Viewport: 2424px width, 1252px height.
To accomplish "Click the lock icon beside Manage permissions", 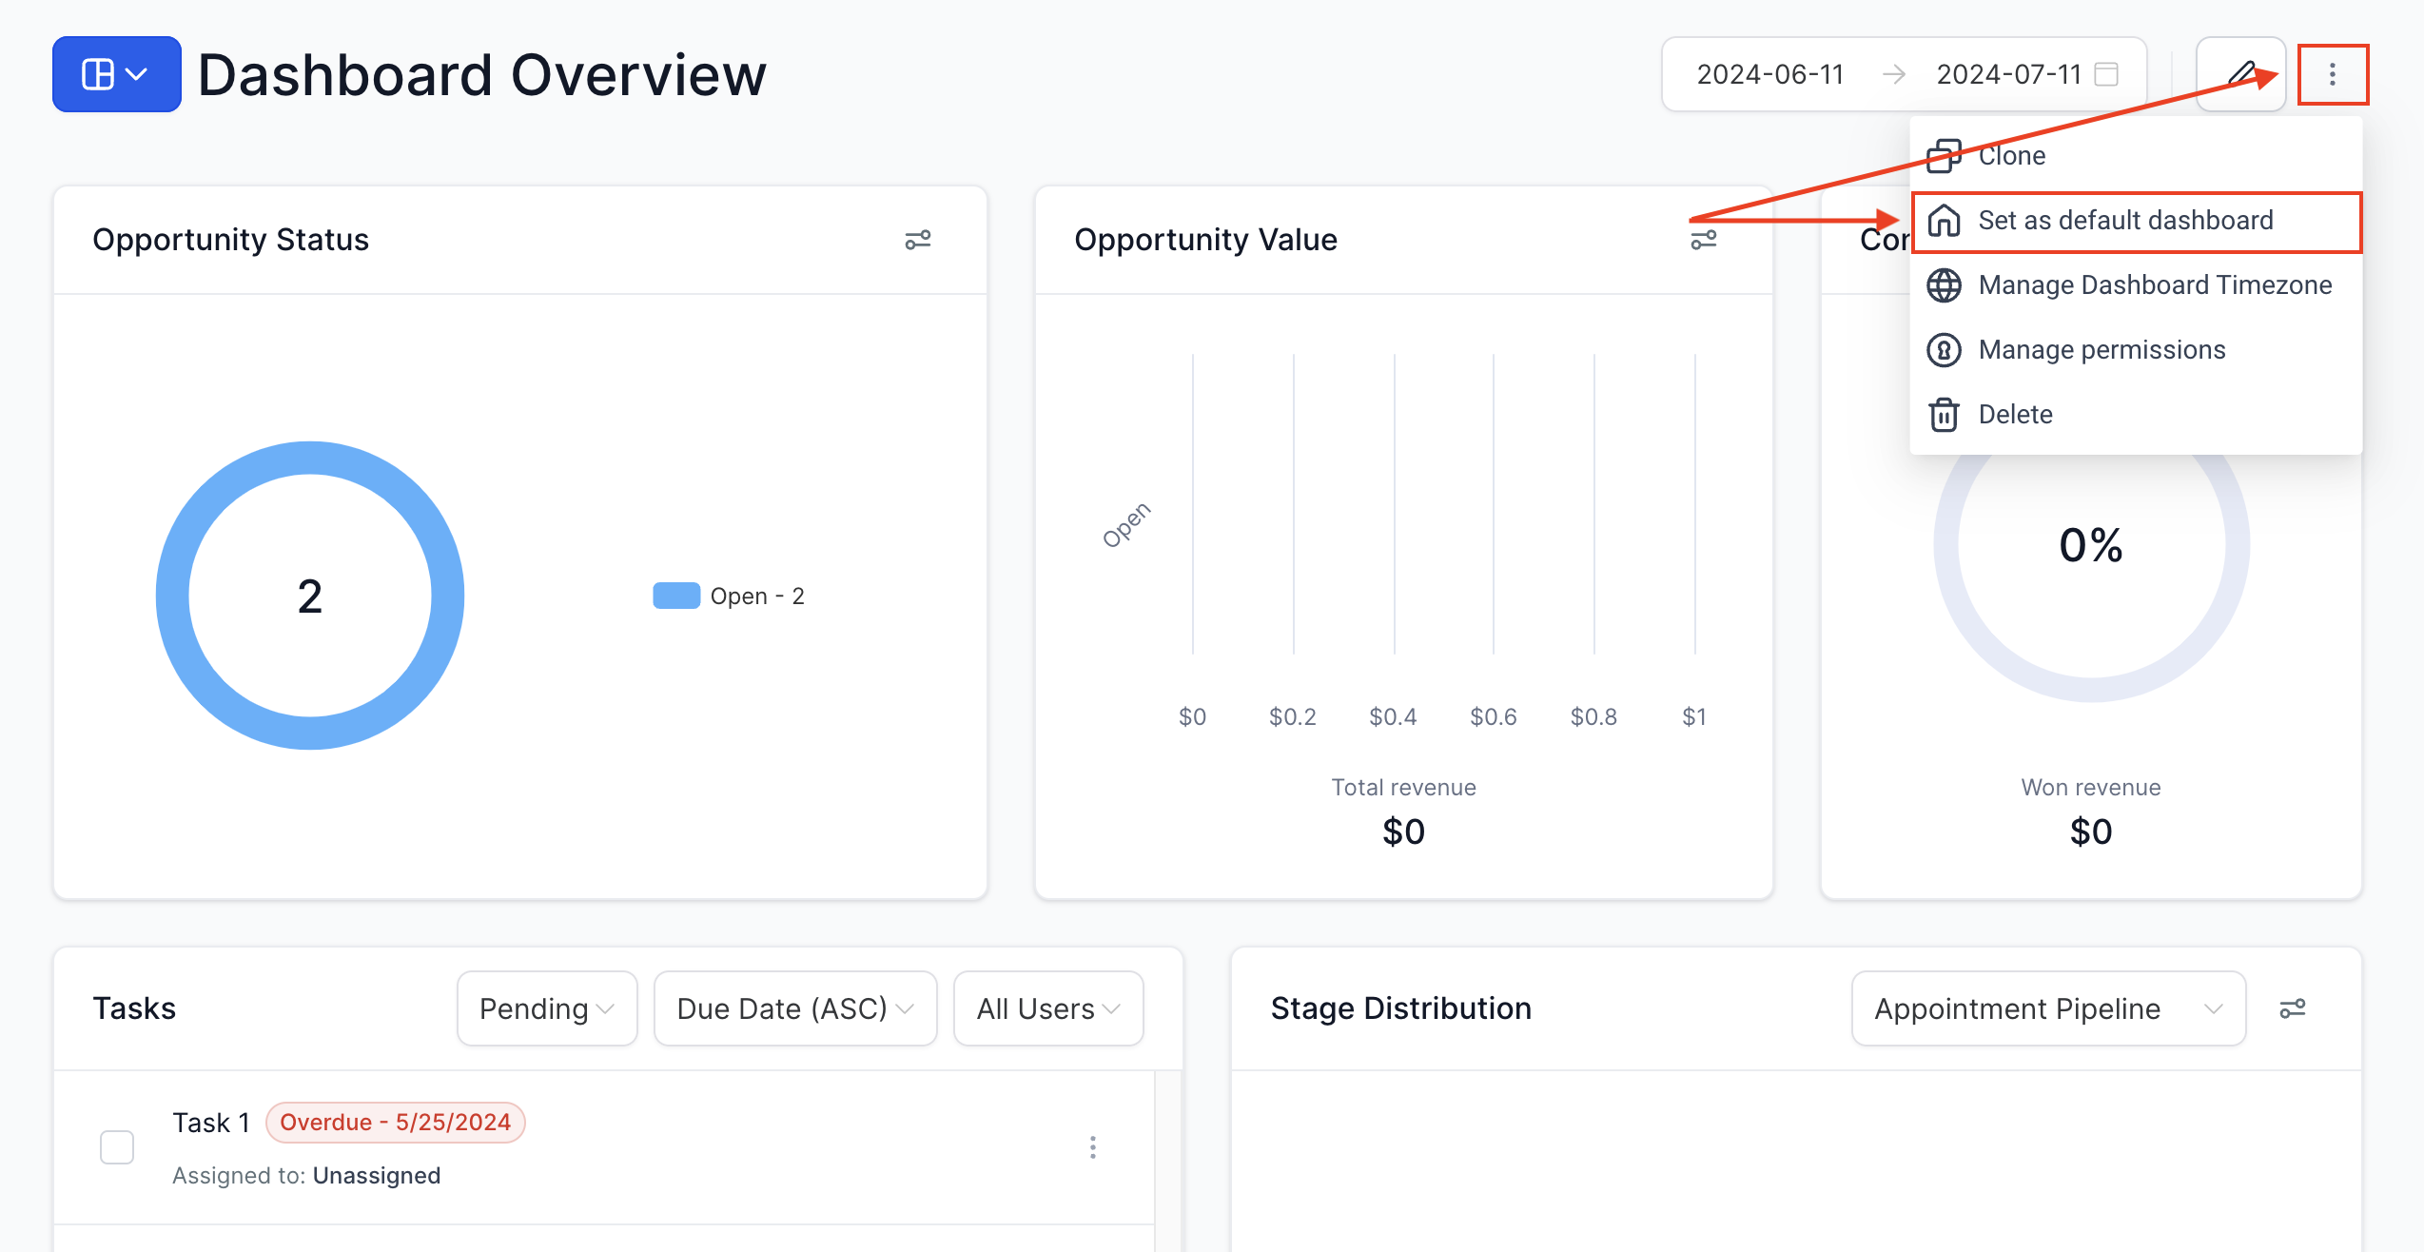I will pyautogui.click(x=1944, y=349).
